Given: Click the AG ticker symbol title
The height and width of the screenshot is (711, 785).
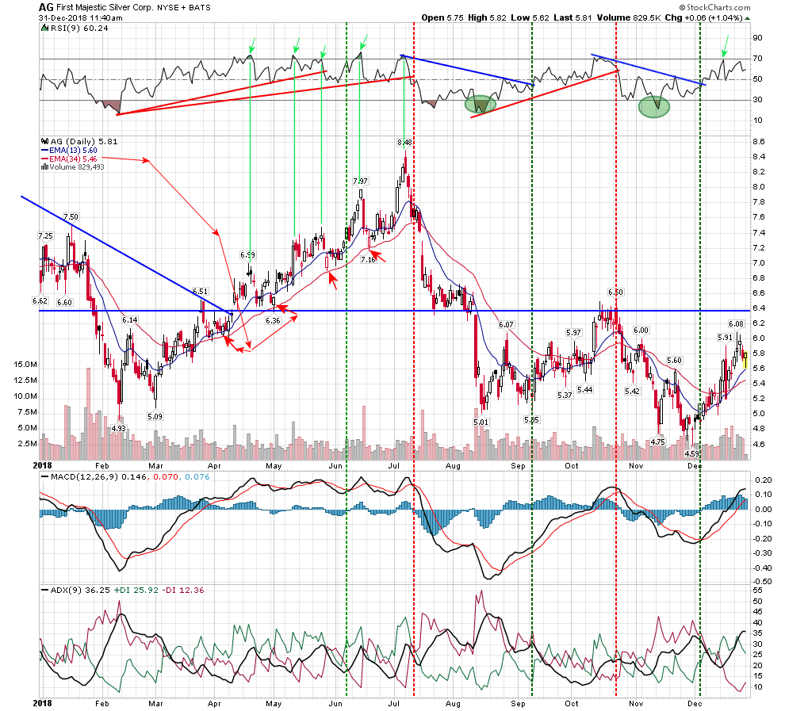Looking at the screenshot, I should 47,6.
